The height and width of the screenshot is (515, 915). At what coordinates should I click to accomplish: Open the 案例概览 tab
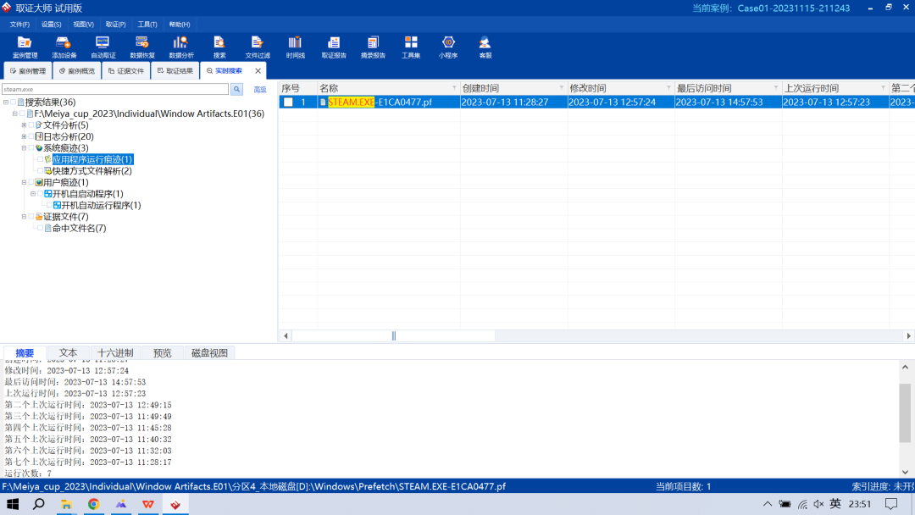click(x=77, y=70)
